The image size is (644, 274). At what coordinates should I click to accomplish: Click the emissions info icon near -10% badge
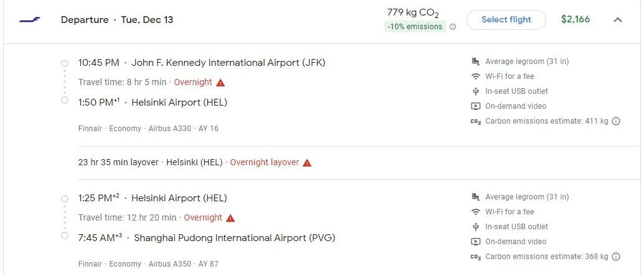453,27
